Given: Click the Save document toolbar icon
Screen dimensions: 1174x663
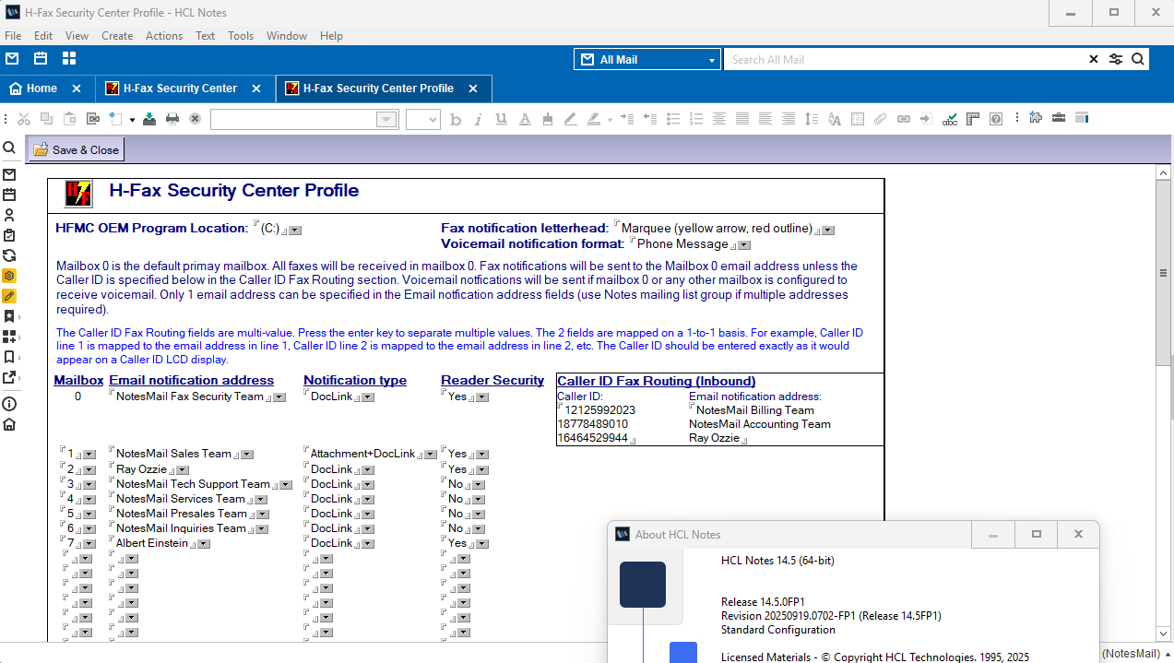Looking at the screenshot, I should (148, 119).
